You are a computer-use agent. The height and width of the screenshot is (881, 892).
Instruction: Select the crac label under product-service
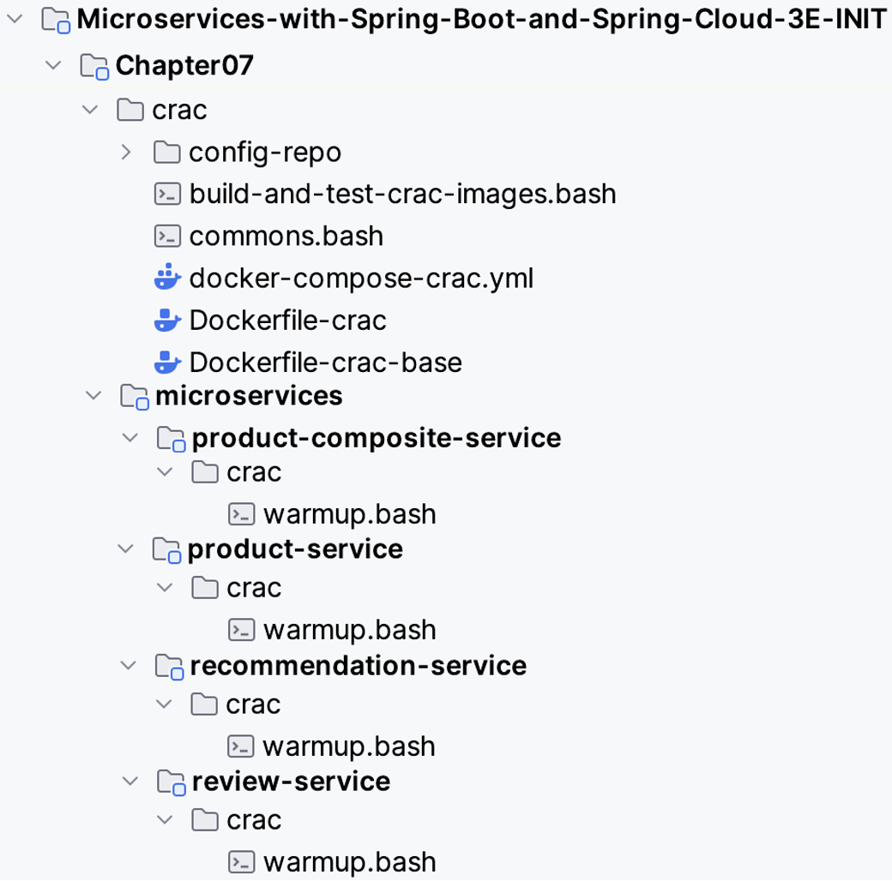click(x=254, y=588)
